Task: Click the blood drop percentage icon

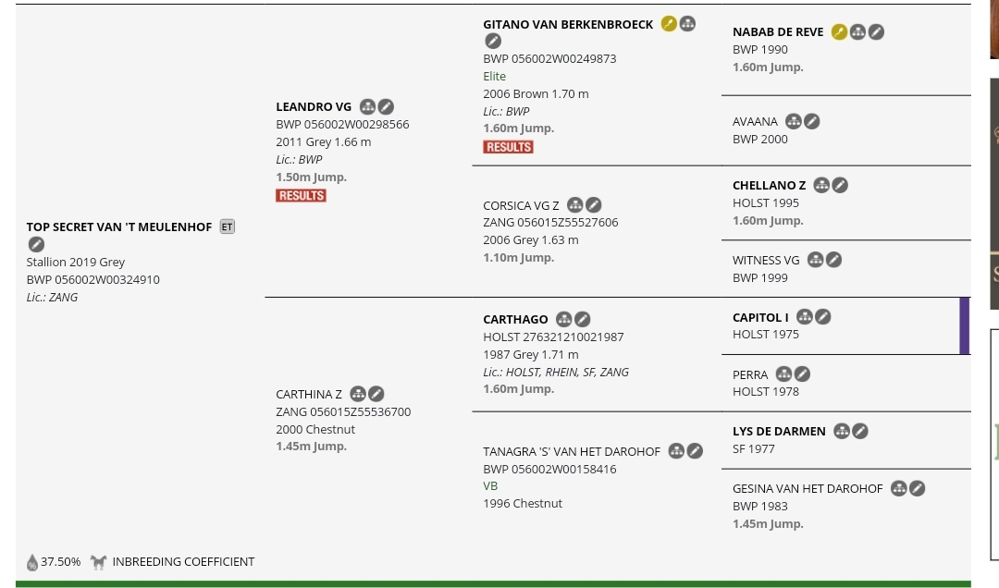Action: click(32, 562)
